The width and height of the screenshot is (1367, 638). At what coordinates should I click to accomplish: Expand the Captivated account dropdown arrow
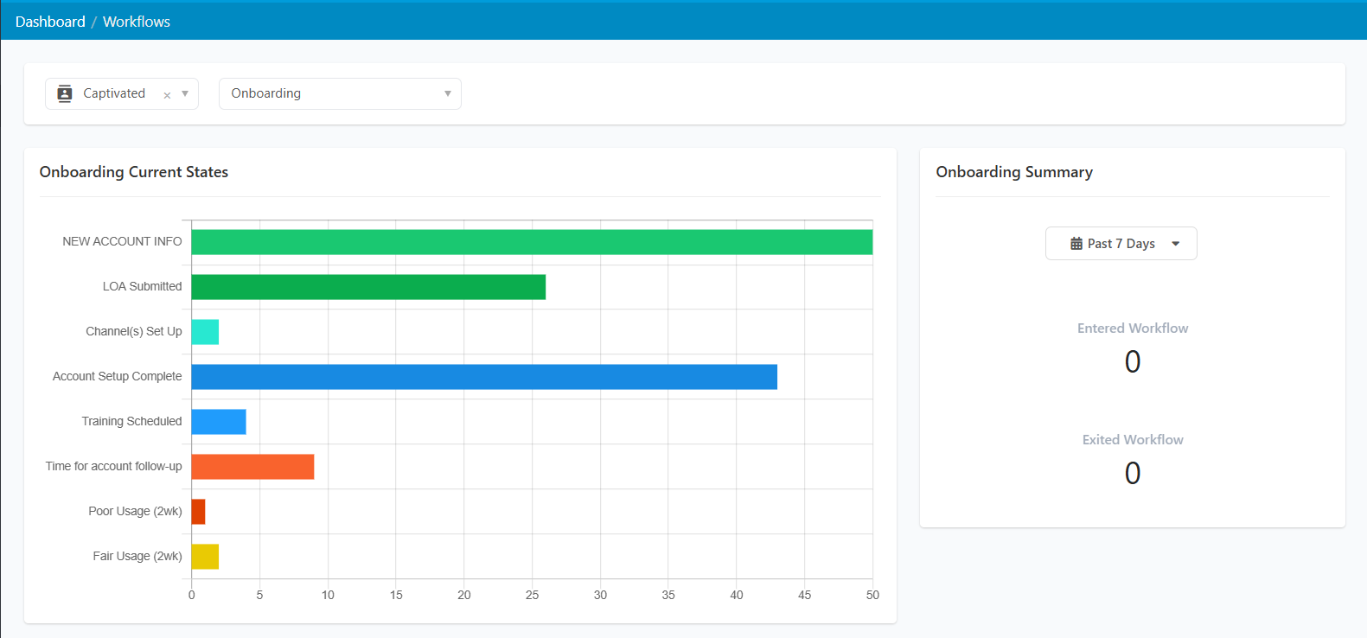tap(185, 93)
